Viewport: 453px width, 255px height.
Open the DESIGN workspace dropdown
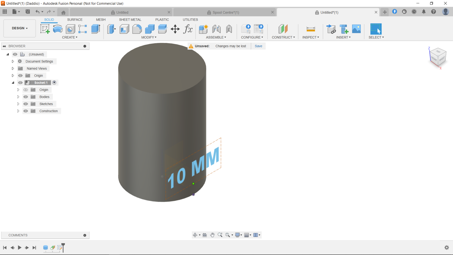(20, 28)
